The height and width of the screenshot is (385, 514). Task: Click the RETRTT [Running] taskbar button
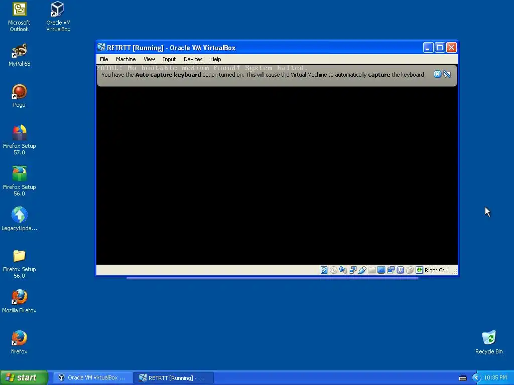point(174,377)
